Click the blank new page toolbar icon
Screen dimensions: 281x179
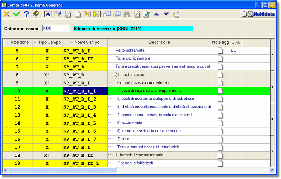(x=77, y=14)
